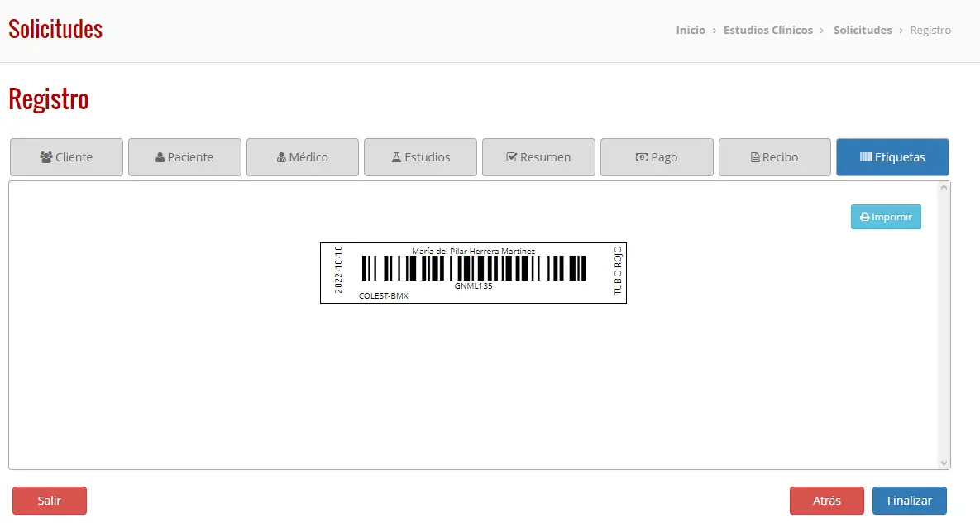Screen dimensions: 980x523
Task: Click scrollbar up arrow in label panel
Action: pyautogui.click(x=944, y=187)
